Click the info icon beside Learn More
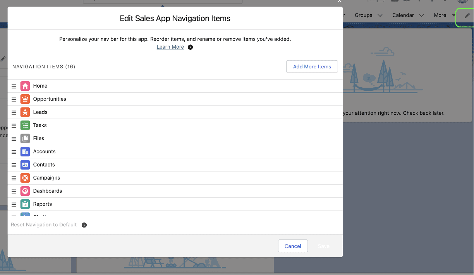474x275 pixels. tap(190, 47)
